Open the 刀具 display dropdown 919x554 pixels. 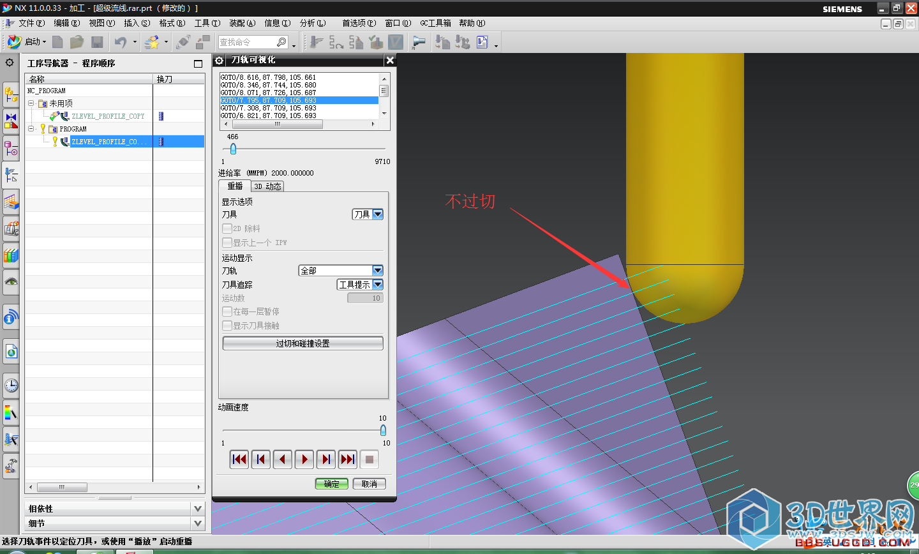point(368,214)
